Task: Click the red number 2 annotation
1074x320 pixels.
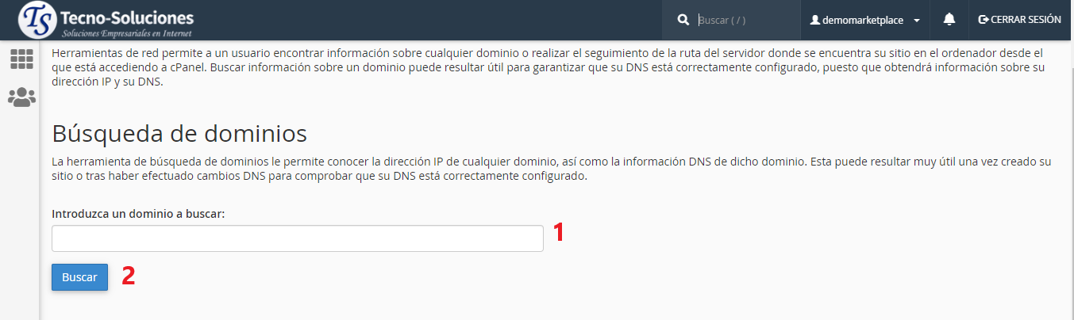Action: [x=128, y=275]
